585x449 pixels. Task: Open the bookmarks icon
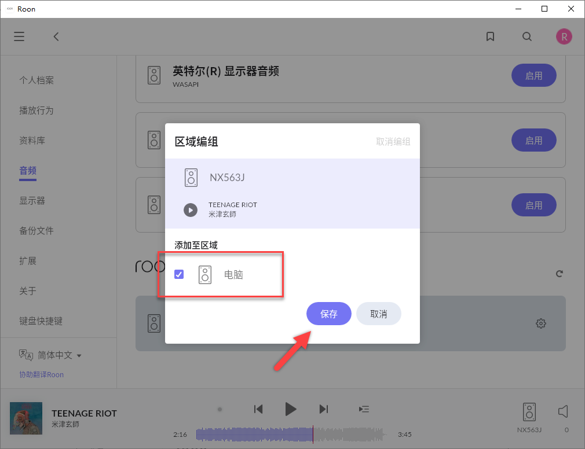click(490, 36)
